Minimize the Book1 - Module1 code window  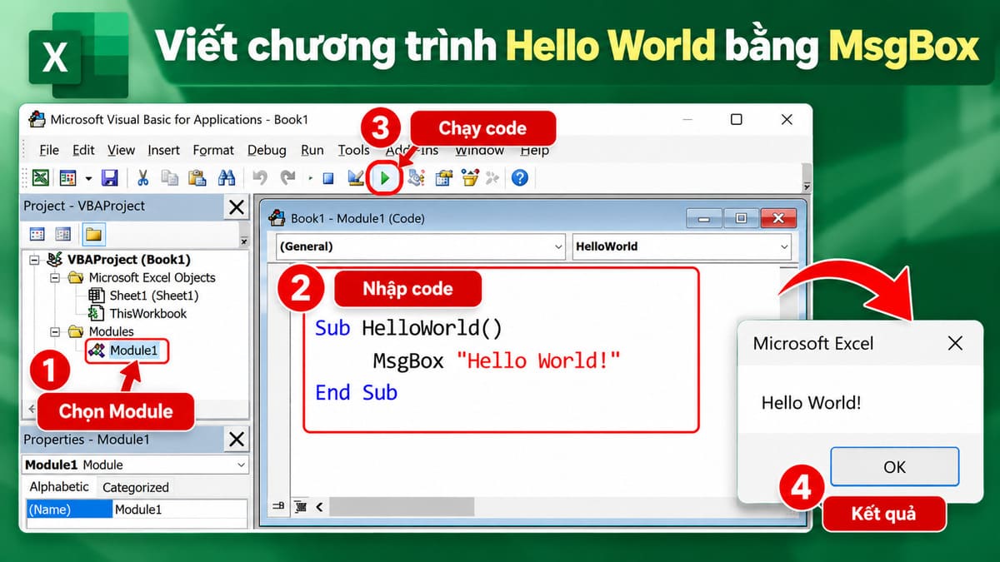(705, 219)
